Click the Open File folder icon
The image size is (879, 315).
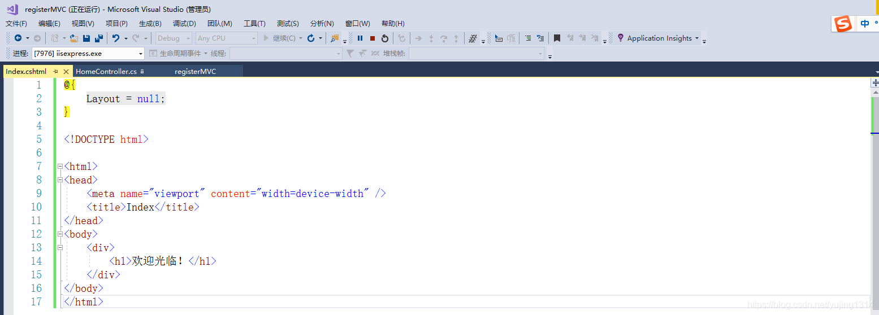pos(74,38)
